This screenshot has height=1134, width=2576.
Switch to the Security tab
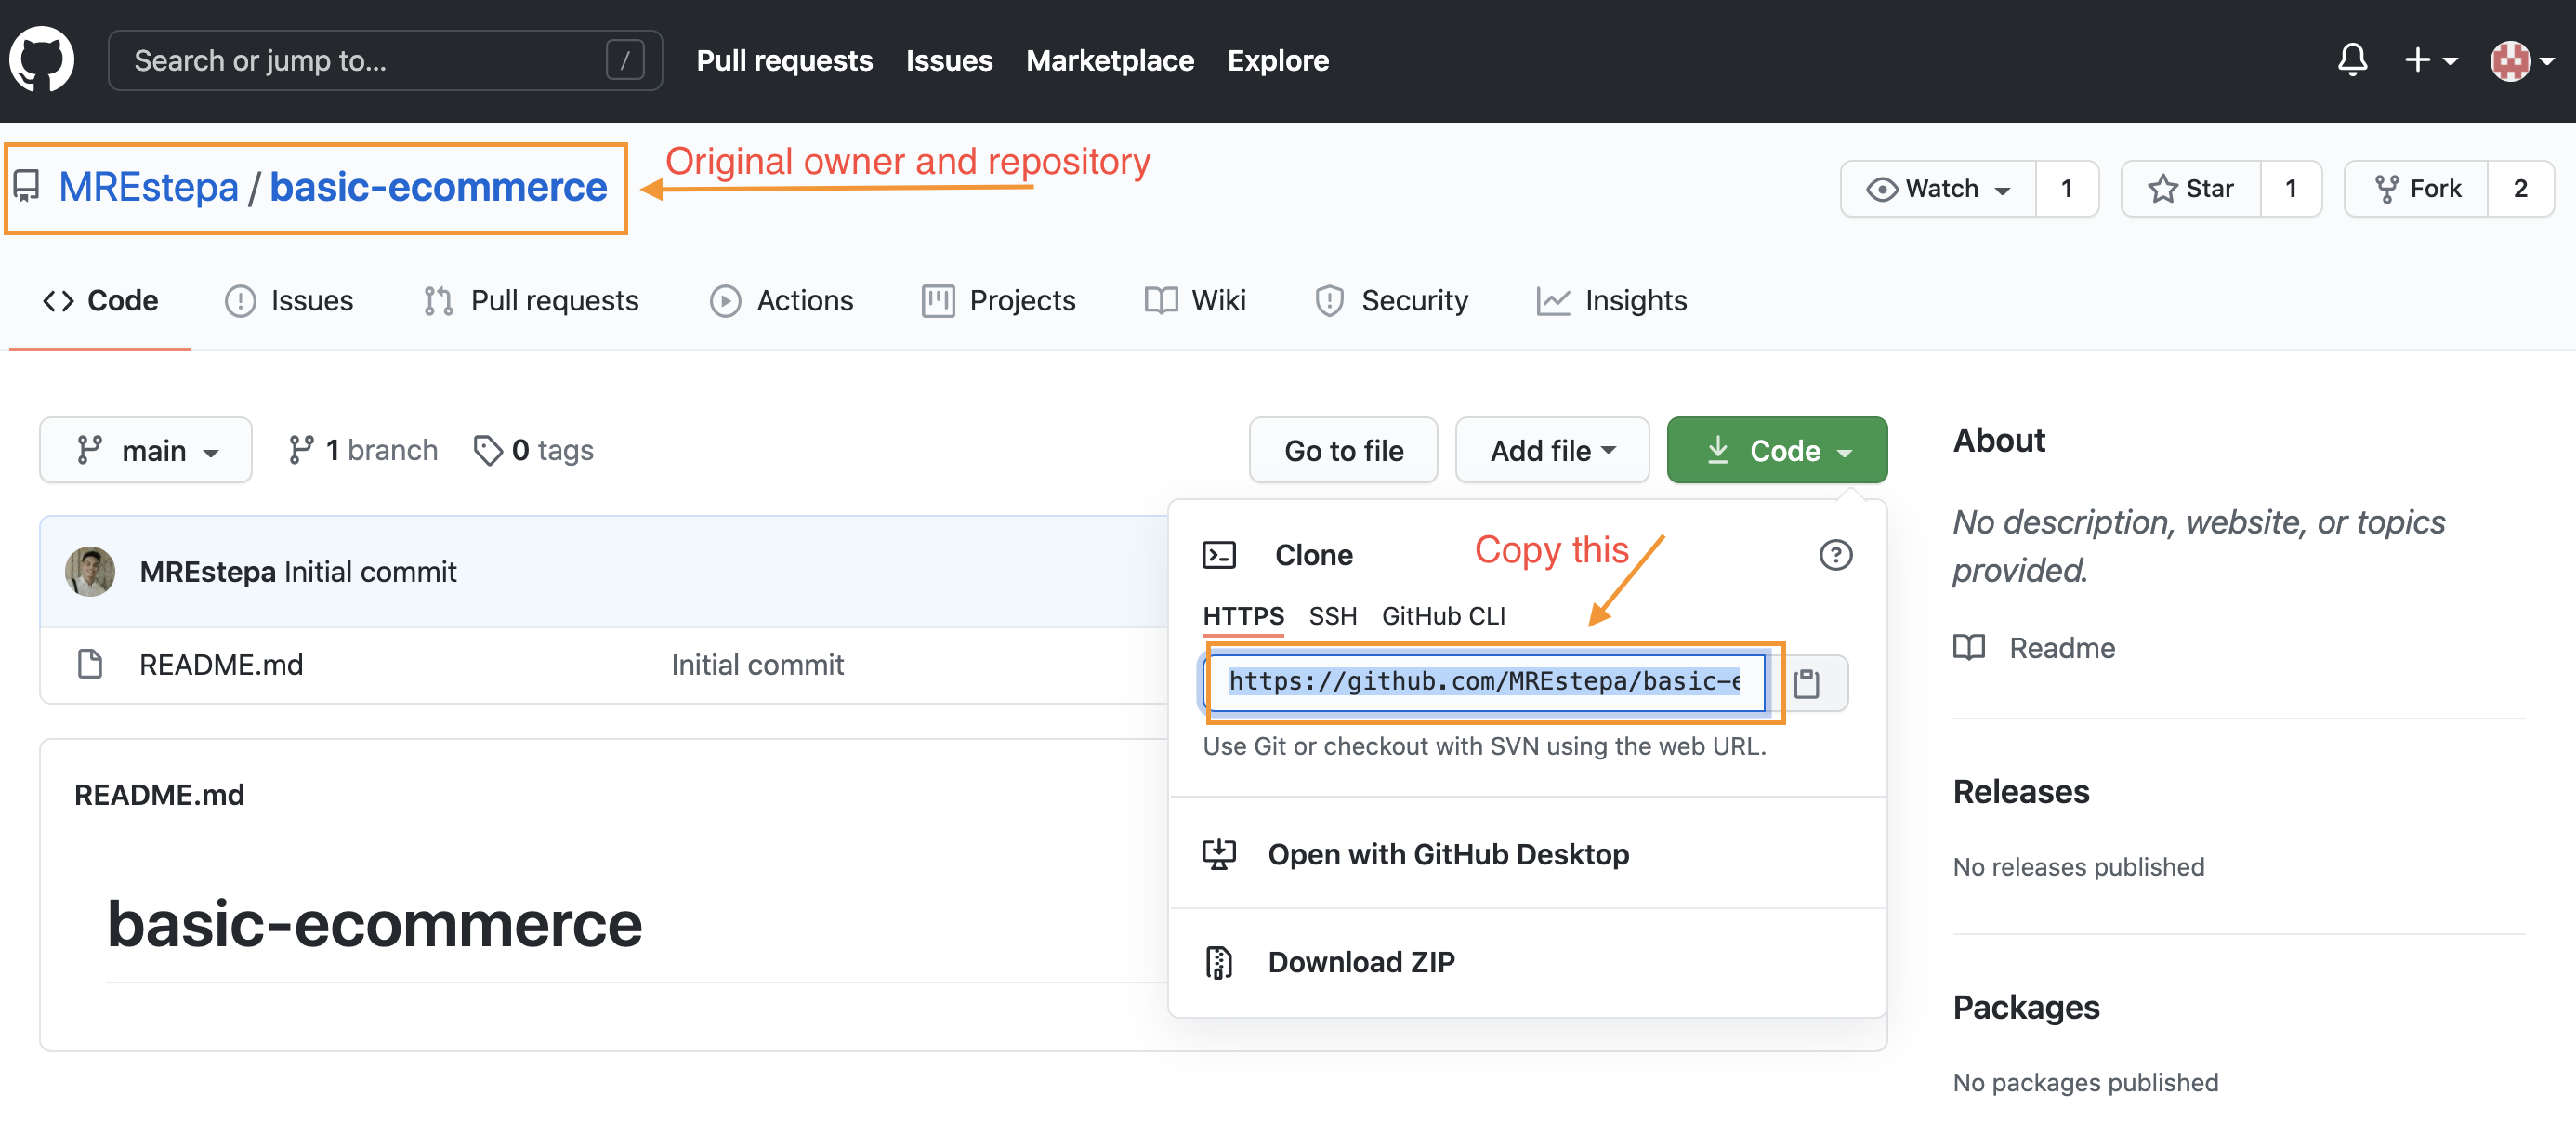pyautogui.click(x=1391, y=300)
